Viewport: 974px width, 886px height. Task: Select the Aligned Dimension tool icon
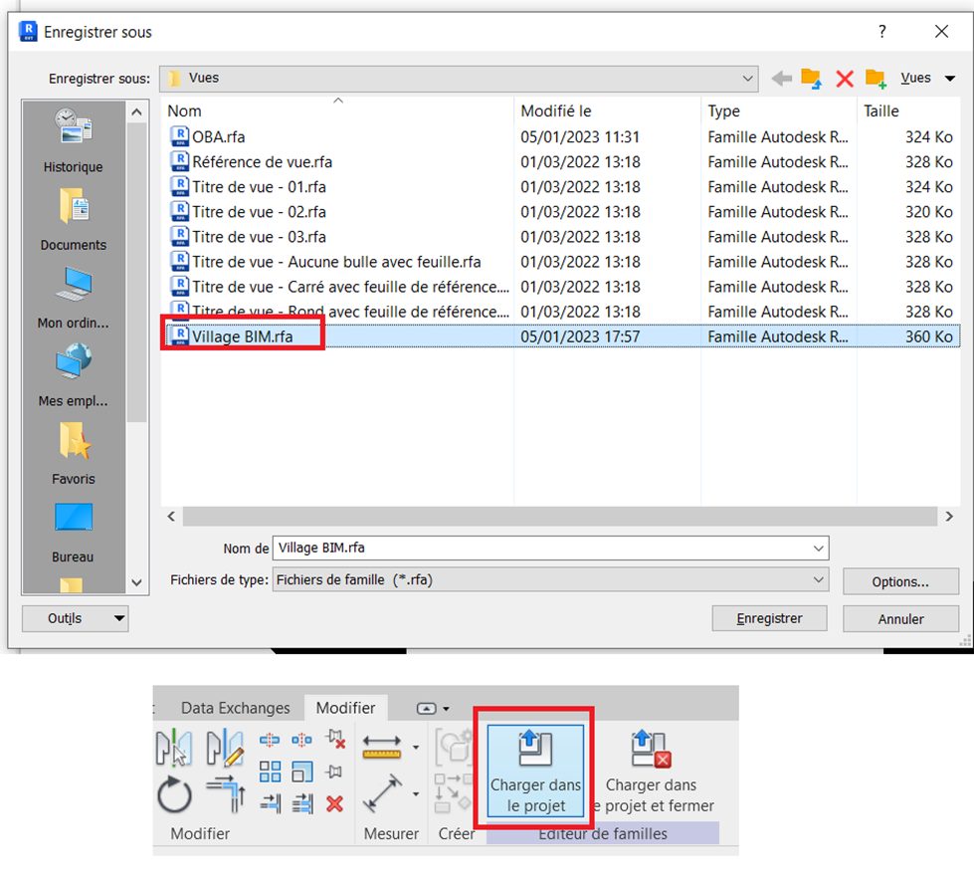pos(383,792)
